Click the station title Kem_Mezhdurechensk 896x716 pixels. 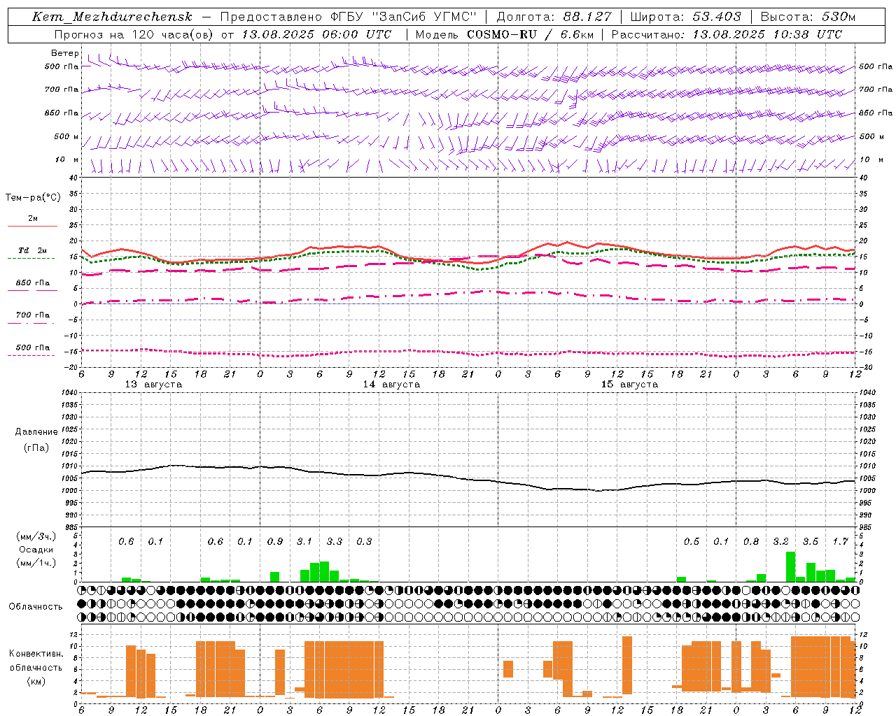pos(112,17)
